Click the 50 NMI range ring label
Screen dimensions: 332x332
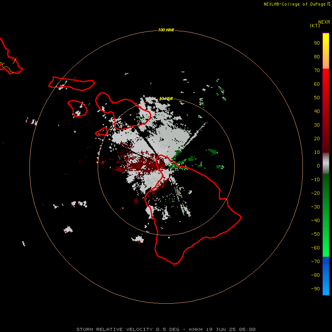[x=166, y=98]
